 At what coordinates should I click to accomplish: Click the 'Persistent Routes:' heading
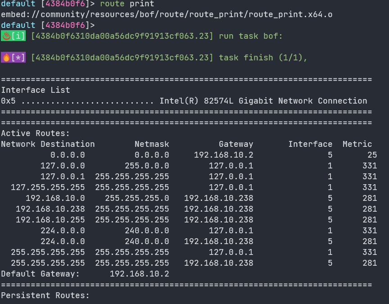[x=45, y=295]
